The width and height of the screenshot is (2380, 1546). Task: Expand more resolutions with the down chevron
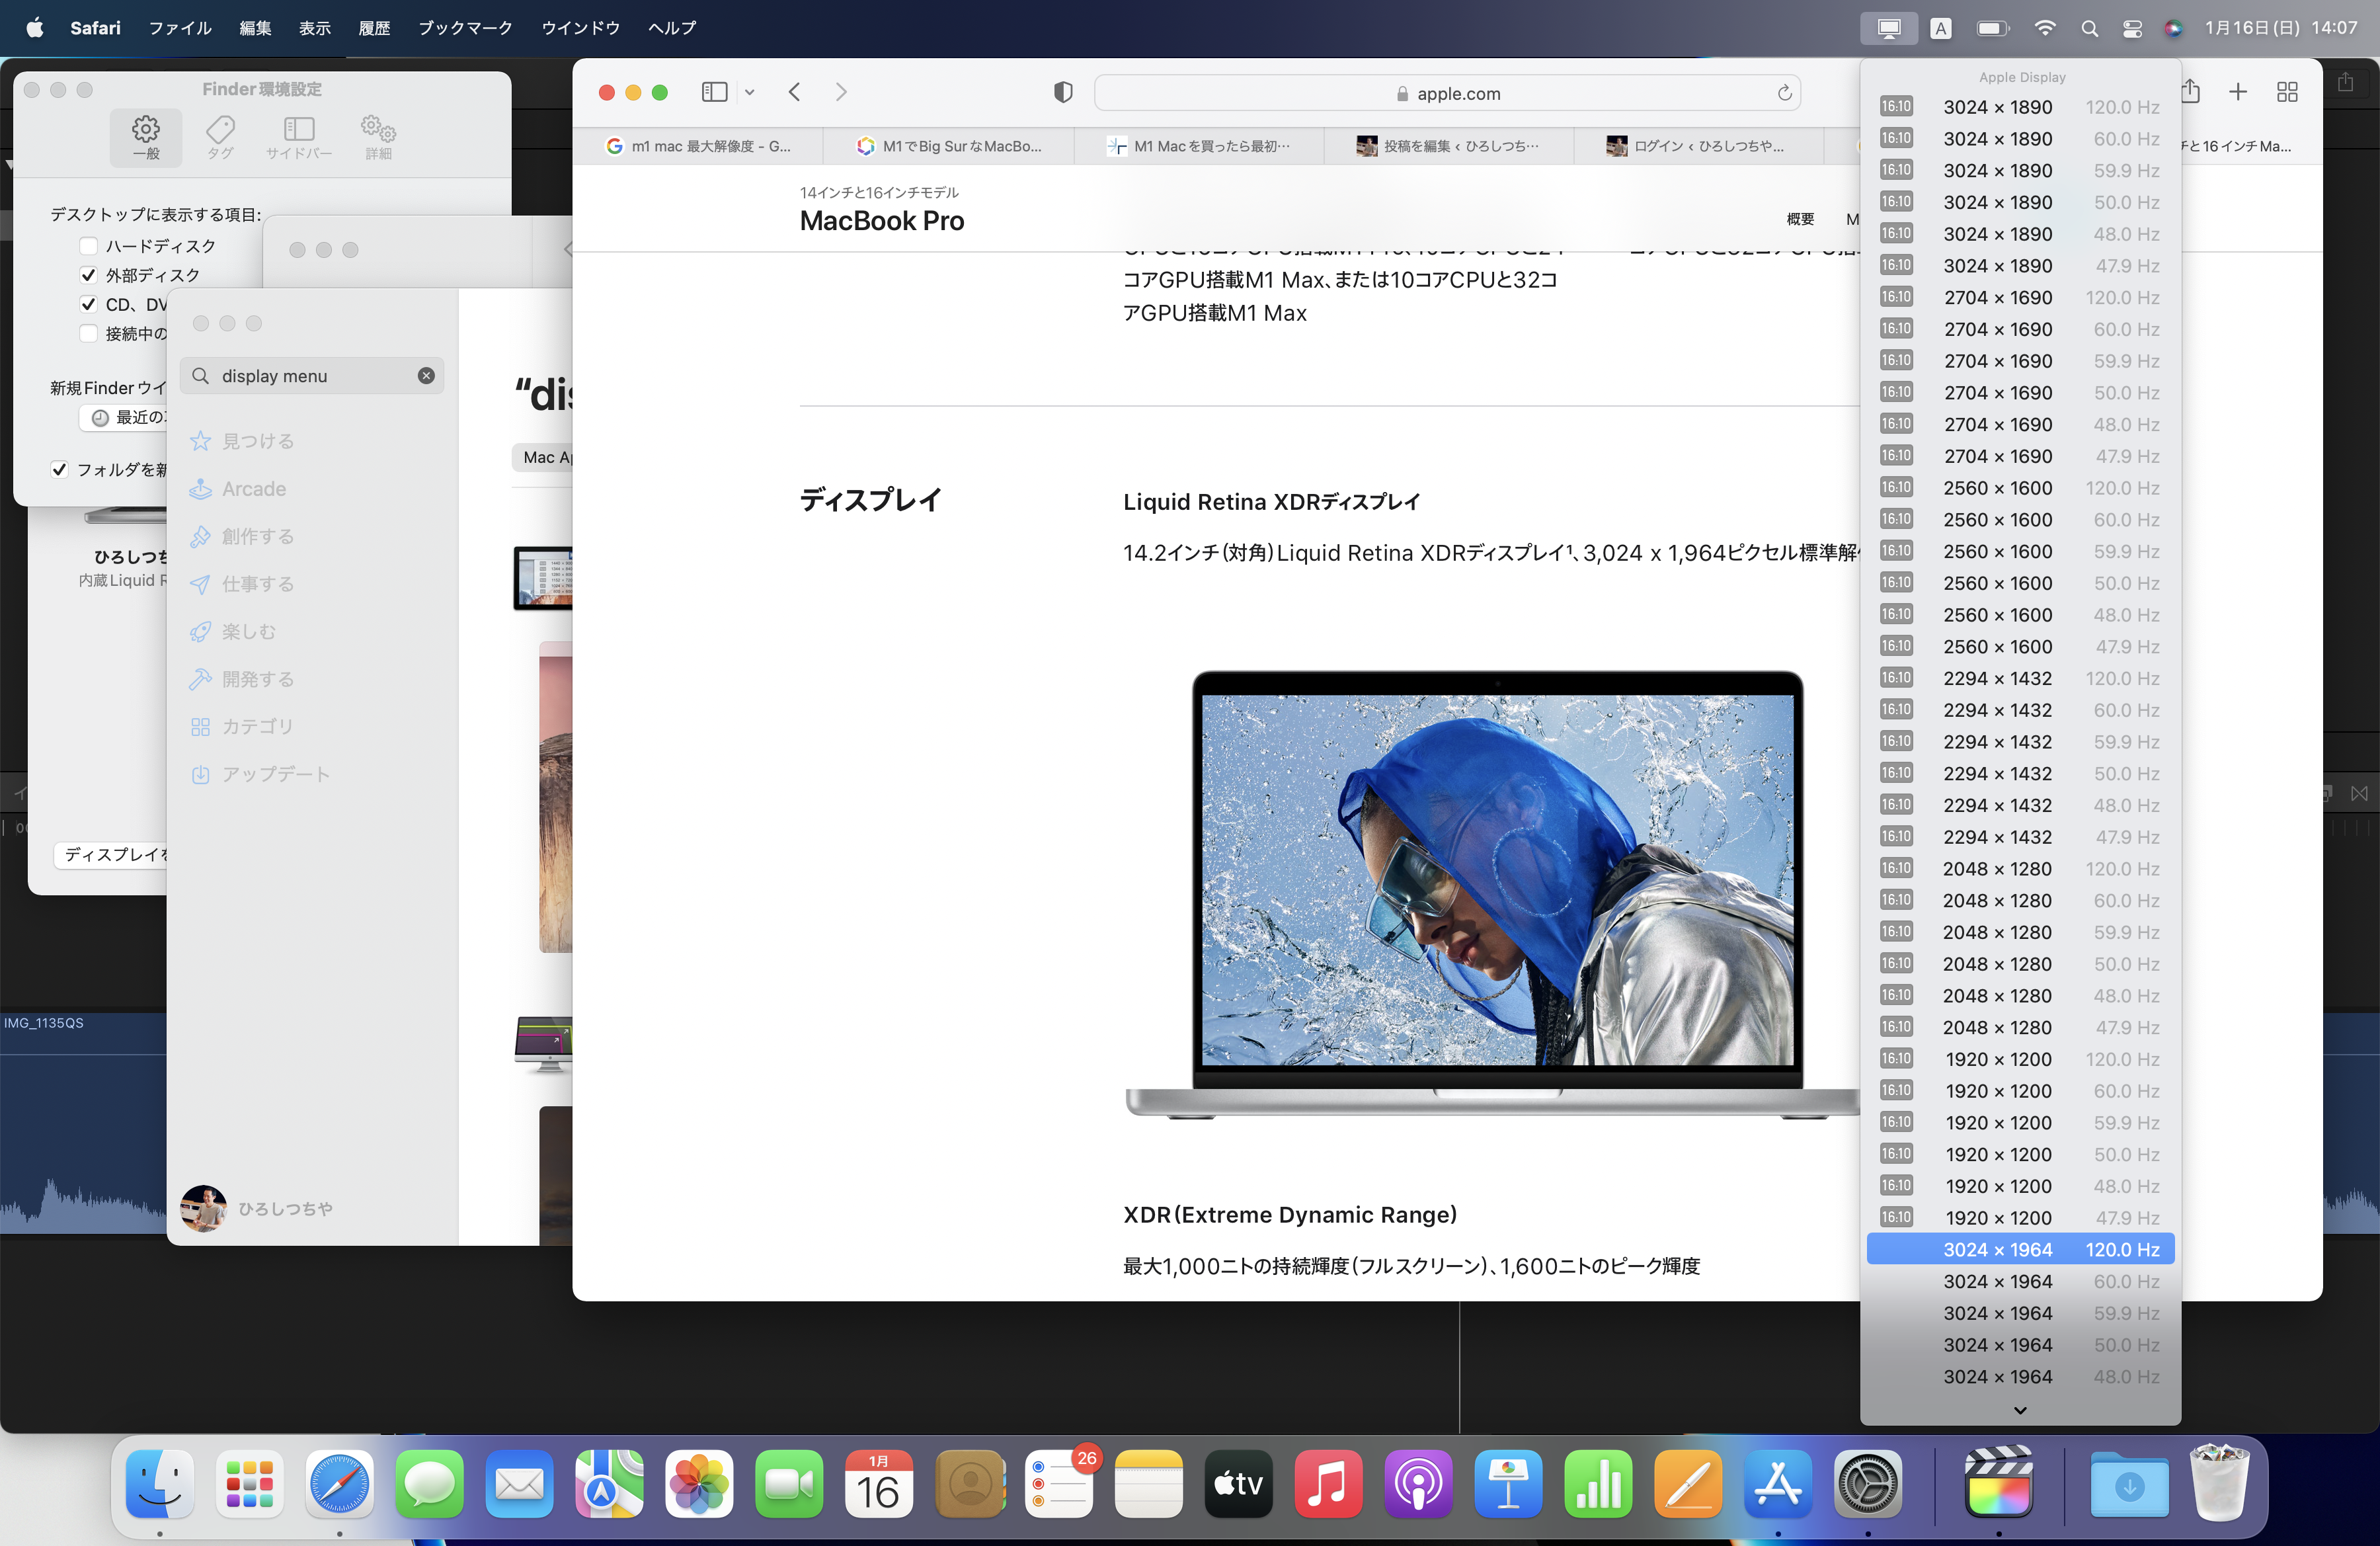click(x=2020, y=1410)
